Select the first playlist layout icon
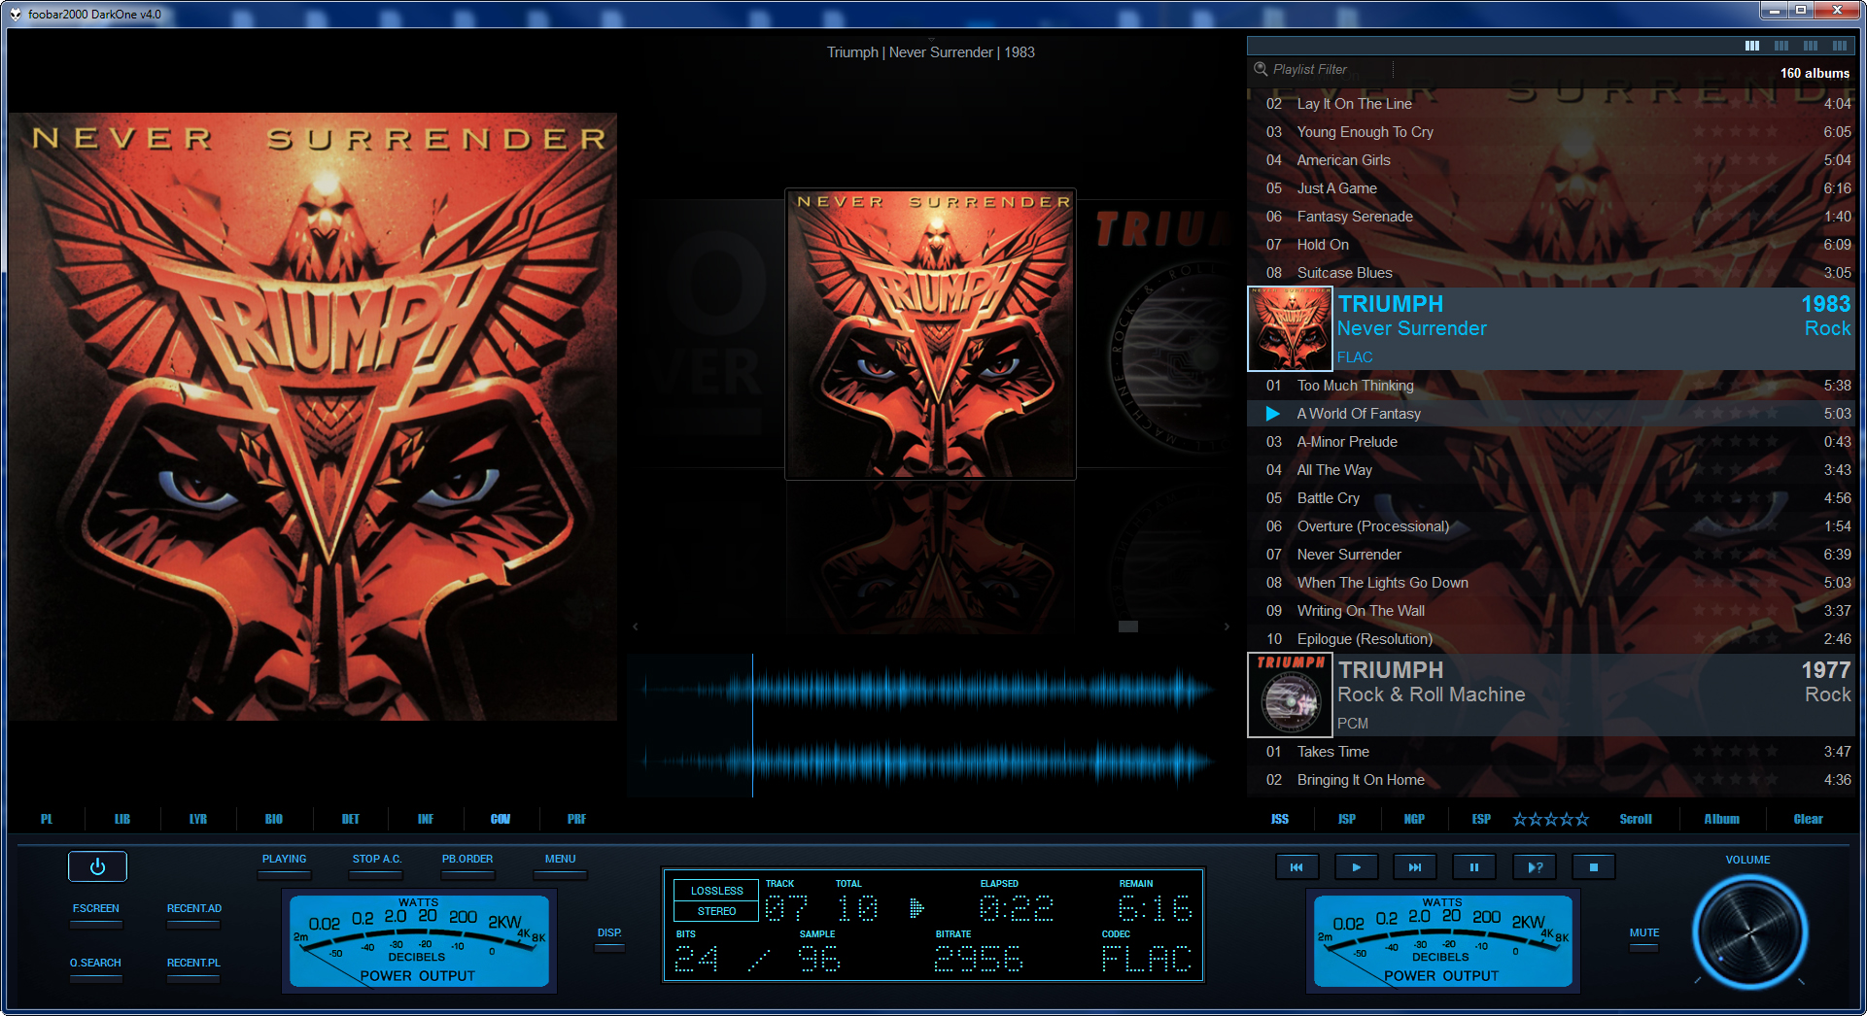 (1752, 45)
